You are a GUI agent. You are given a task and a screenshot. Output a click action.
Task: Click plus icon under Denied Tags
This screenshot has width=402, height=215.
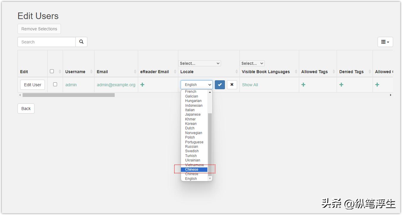341,85
